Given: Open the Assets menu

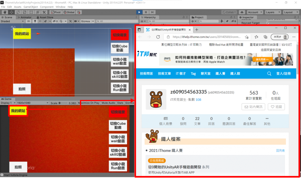Looking at the screenshot, I should (x=18, y=7).
